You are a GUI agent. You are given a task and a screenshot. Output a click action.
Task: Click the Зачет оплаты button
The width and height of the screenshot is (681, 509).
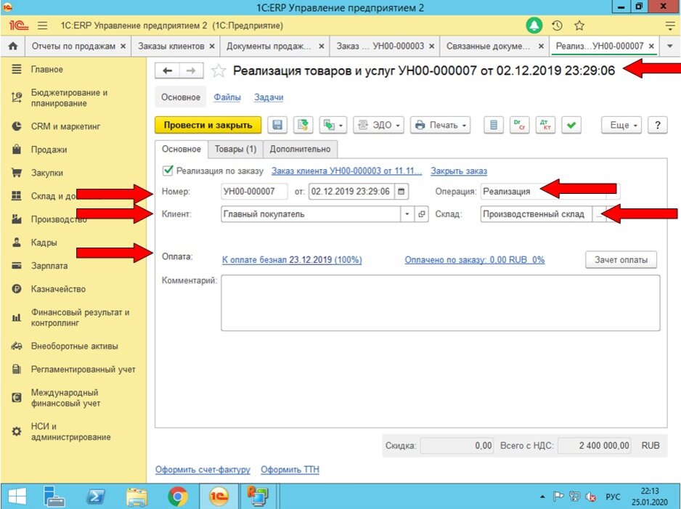[x=621, y=260]
